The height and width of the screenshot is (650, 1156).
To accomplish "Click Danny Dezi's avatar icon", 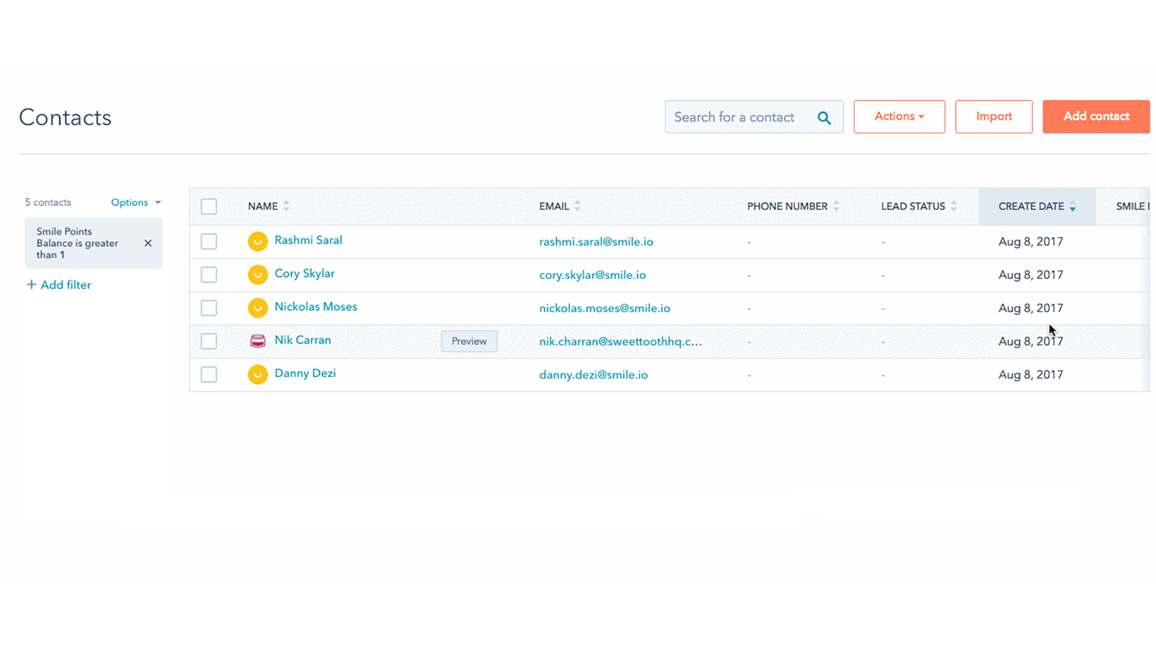I will [258, 374].
